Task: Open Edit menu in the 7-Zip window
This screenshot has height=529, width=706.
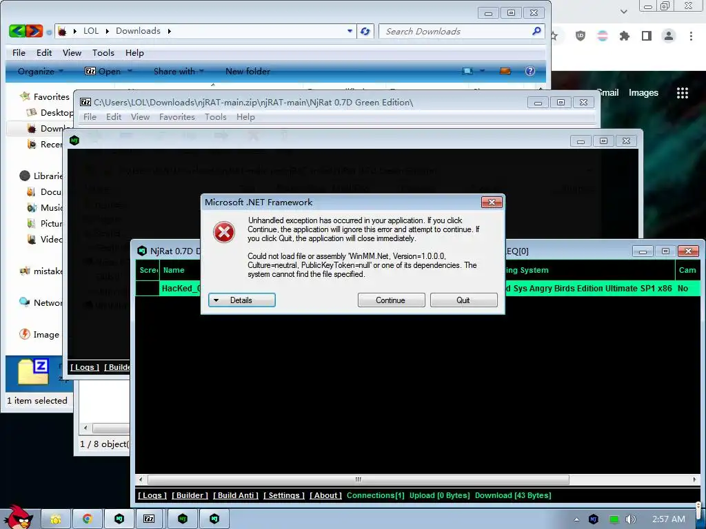Action: (114, 117)
